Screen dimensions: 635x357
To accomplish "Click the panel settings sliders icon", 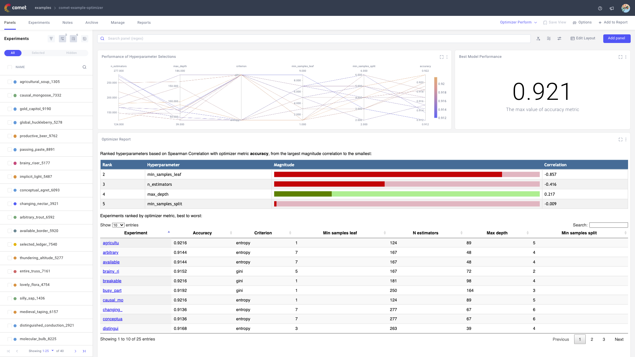I will pyautogui.click(x=559, y=38).
